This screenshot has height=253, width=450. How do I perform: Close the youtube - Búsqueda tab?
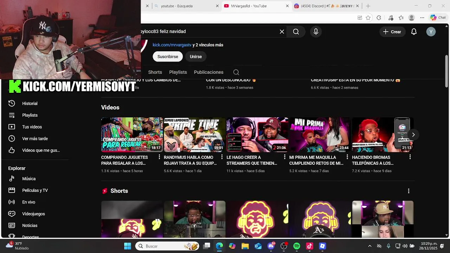click(217, 6)
